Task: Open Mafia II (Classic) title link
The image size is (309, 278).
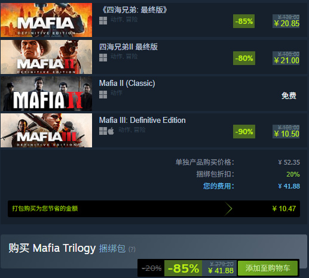Action: tap(127, 84)
